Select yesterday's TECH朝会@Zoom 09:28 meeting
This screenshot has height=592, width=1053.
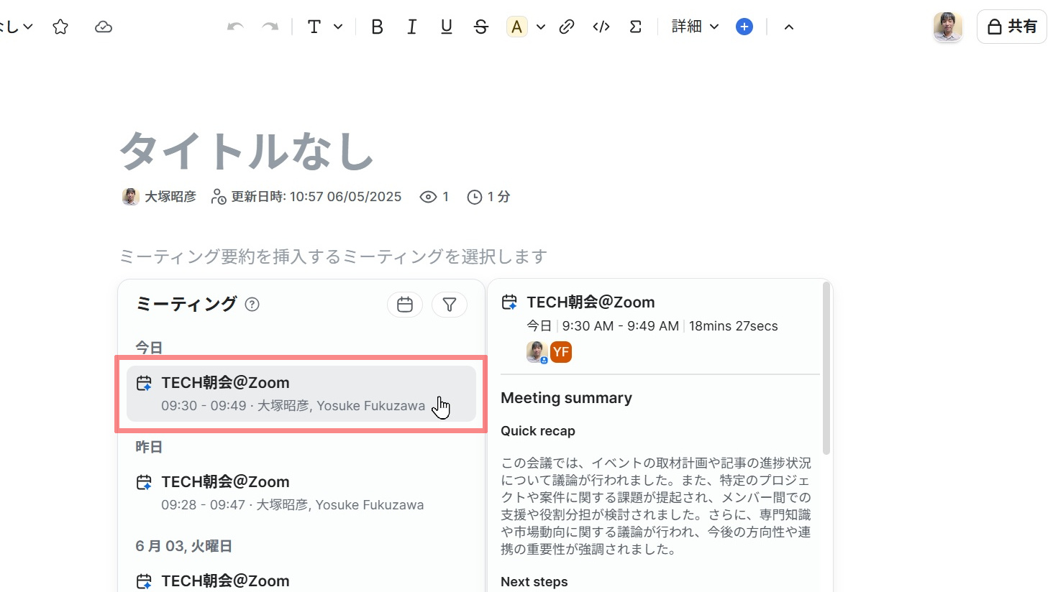tap(301, 493)
